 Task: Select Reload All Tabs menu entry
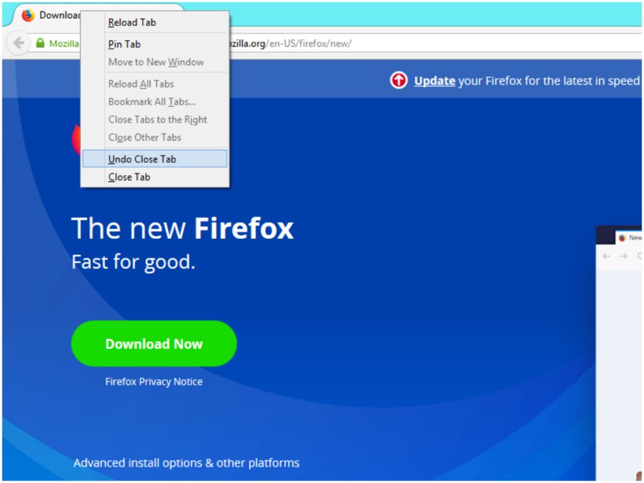point(155,84)
